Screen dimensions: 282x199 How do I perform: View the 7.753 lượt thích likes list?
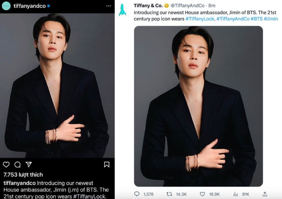click(22, 175)
